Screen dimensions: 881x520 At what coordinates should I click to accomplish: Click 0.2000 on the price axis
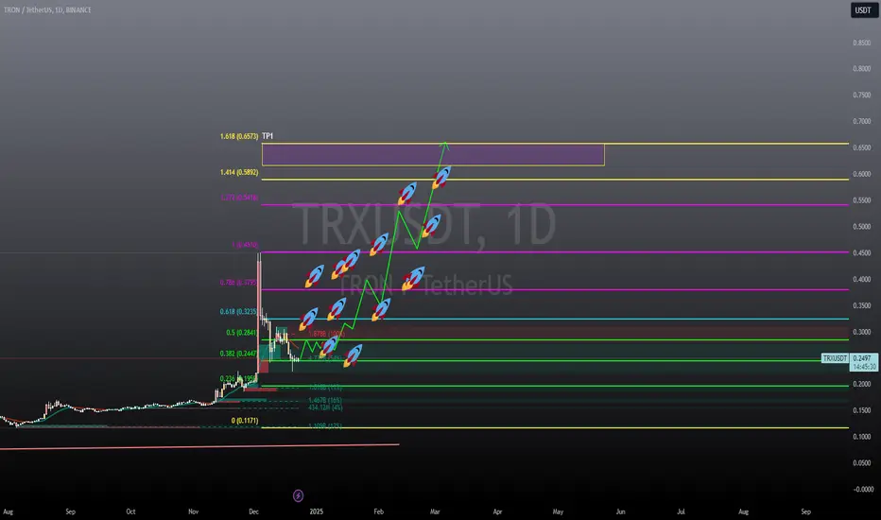861,384
